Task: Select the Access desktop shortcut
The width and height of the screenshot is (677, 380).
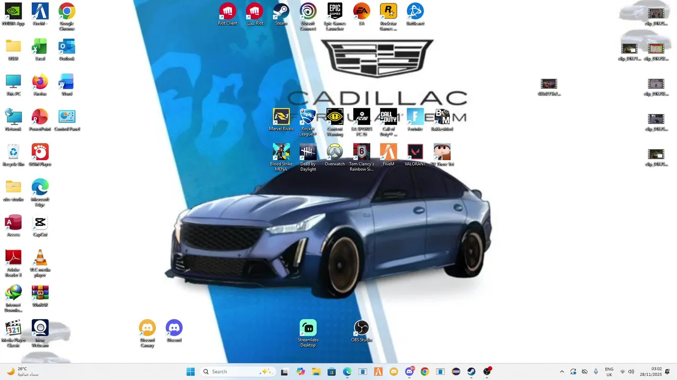Action: click(13, 226)
